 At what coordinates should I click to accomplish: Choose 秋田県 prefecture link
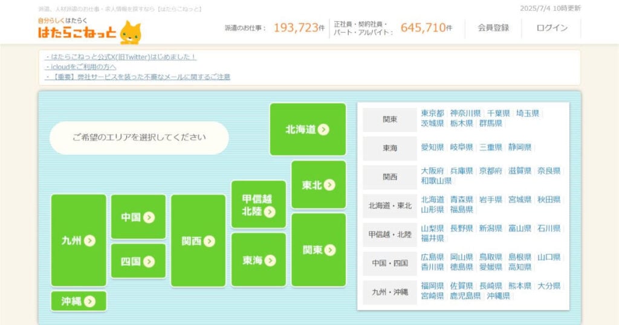pyautogui.click(x=549, y=199)
